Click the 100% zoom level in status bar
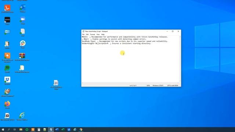The height and width of the screenshot is (132, 235). [148, 85]
